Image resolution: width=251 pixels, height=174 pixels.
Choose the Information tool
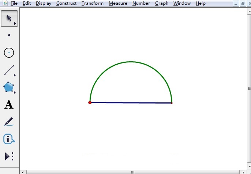click(9, 139)
